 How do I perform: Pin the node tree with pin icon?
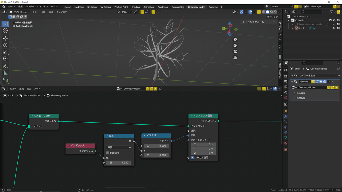click(x=160, y=89)
